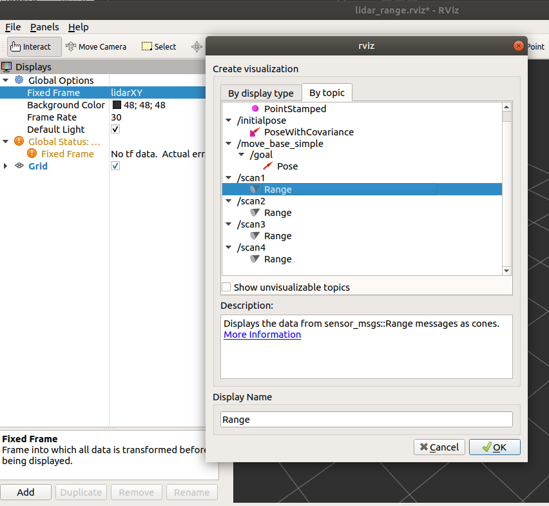Click the PointStamped magenta dot icon

(255, 108)
